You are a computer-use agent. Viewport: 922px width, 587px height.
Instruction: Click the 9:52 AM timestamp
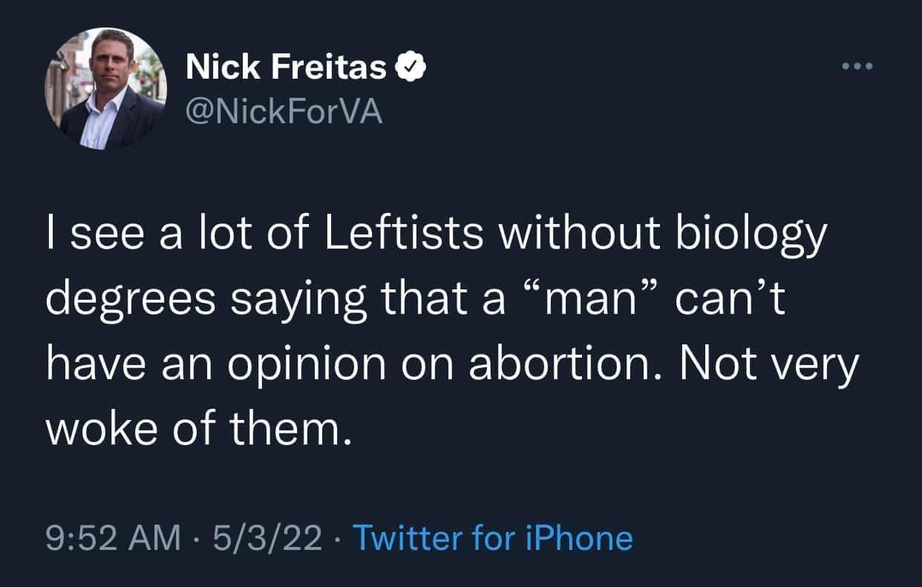(114, 538)
